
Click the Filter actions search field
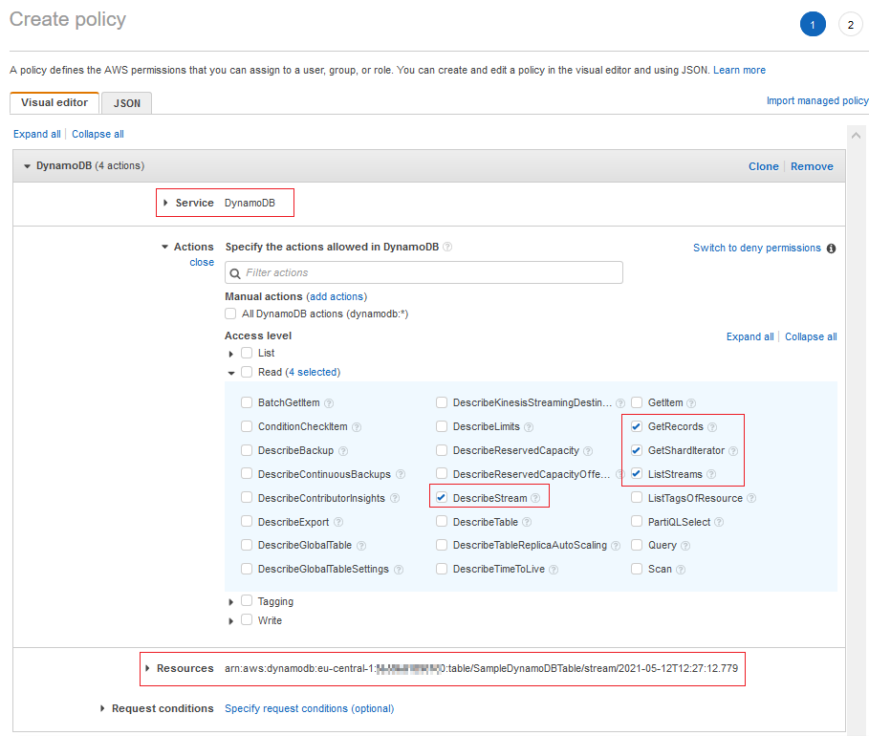coord(424,272)
